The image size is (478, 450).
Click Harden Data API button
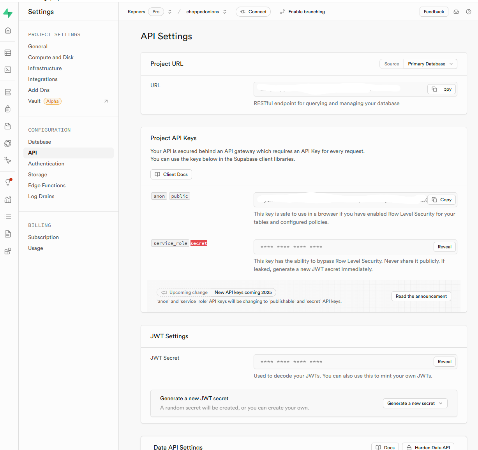click(x=428, y=447)
